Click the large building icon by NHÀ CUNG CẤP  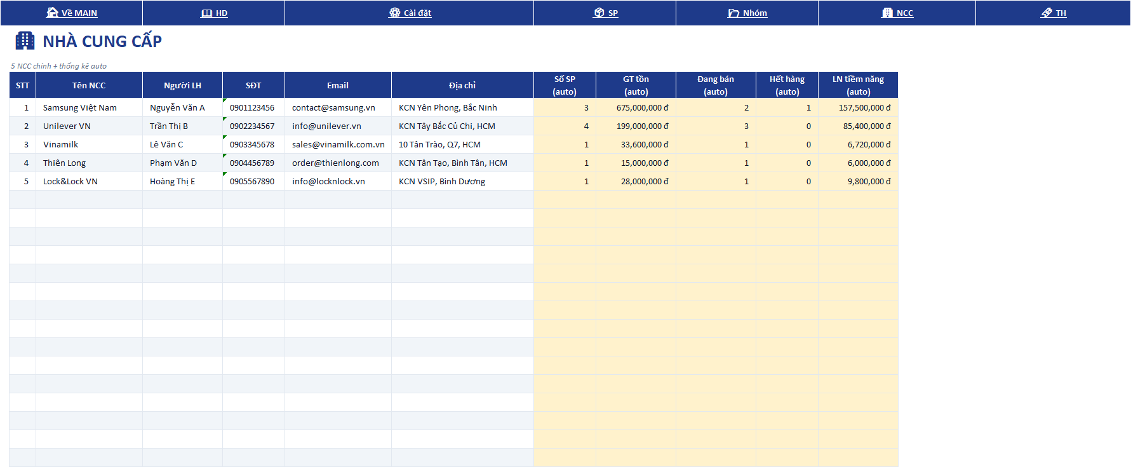[x=25, y=41]
